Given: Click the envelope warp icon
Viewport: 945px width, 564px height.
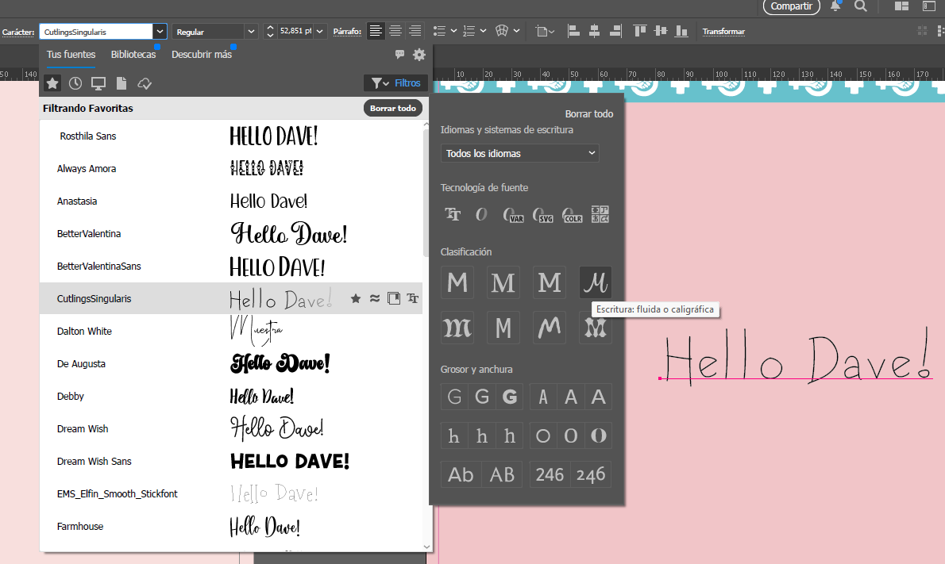Looking at the screenshot, I should (x=501, y=31).
